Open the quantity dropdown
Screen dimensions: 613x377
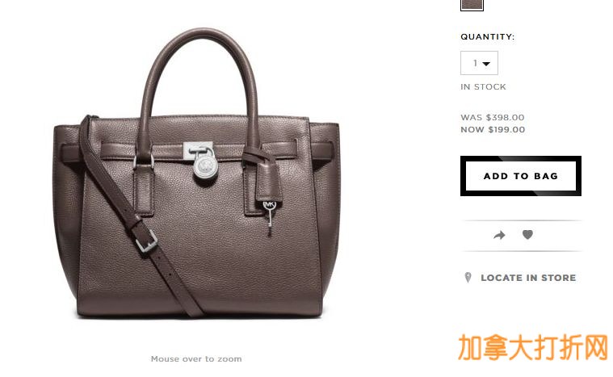point(479,63)
